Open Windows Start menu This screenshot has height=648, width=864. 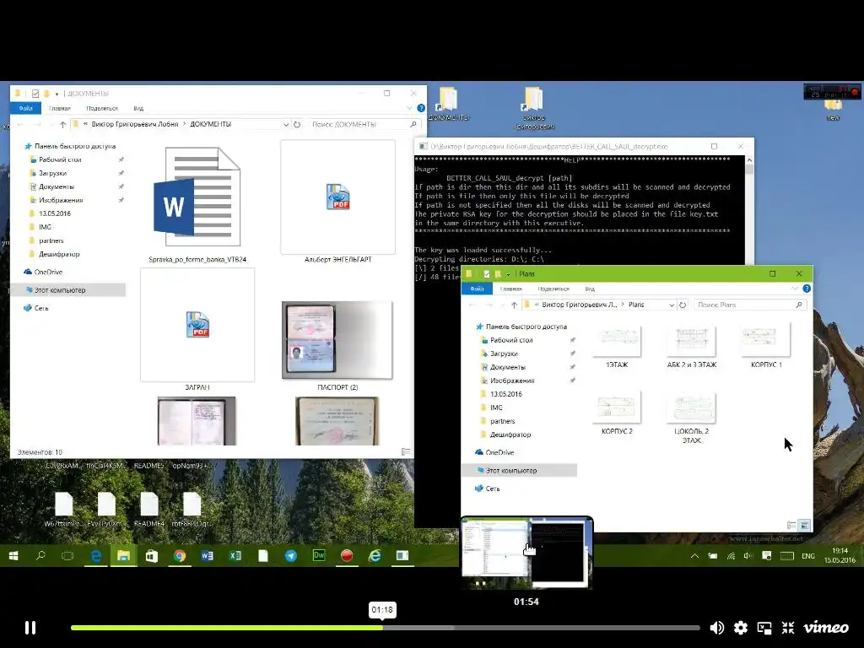(x=13, y=556)
